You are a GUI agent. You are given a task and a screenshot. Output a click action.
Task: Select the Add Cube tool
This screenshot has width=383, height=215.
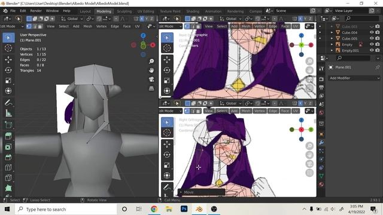tap(8, 125)
